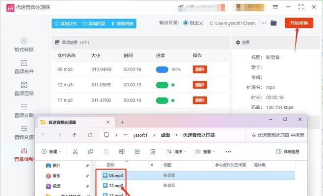Click the 添加文件 add file button
This screenshot has width=323, height=196.
coord(66,24)
